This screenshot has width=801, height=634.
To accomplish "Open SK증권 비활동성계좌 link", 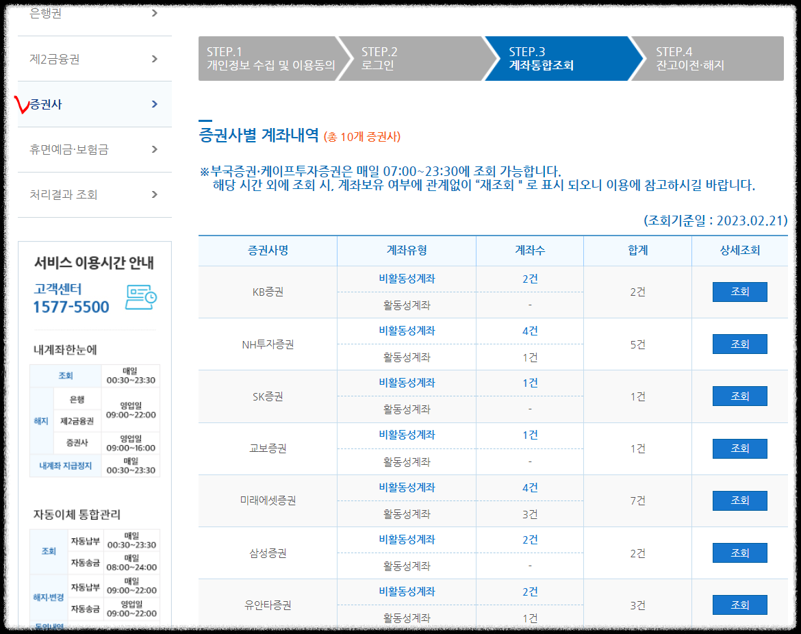I will [x=407, y=383].
